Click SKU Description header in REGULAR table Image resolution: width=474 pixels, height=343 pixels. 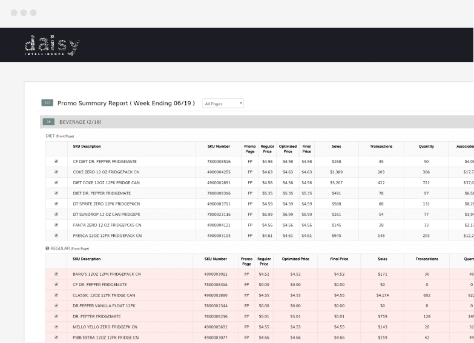pos(87,259)
